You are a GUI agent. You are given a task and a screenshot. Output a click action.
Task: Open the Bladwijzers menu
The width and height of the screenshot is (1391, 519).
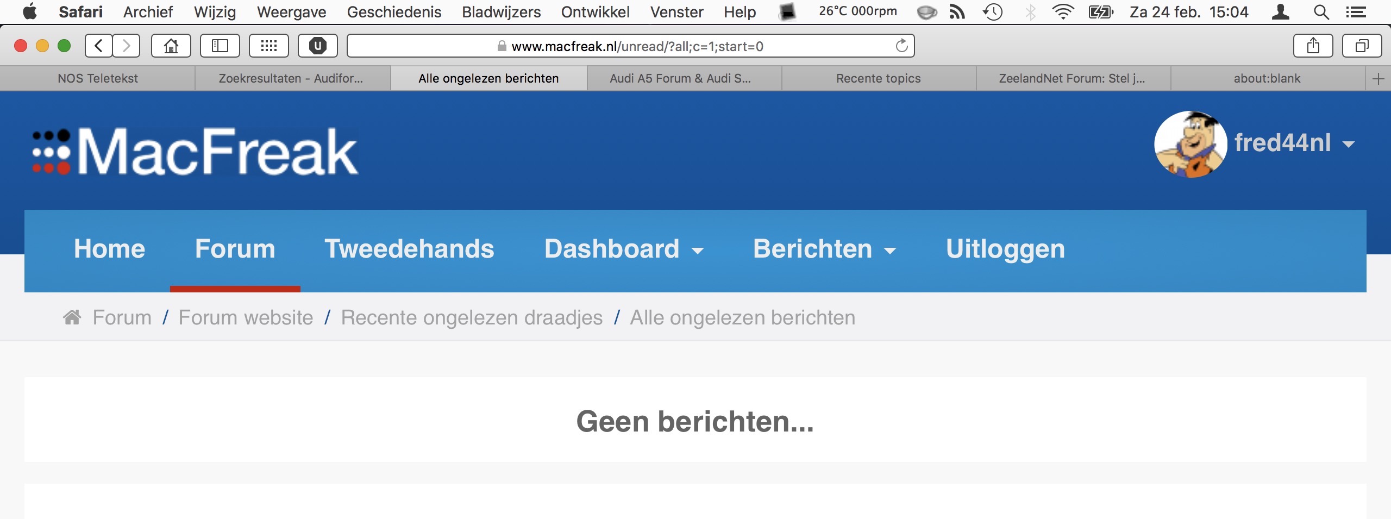tap(501, 12)
